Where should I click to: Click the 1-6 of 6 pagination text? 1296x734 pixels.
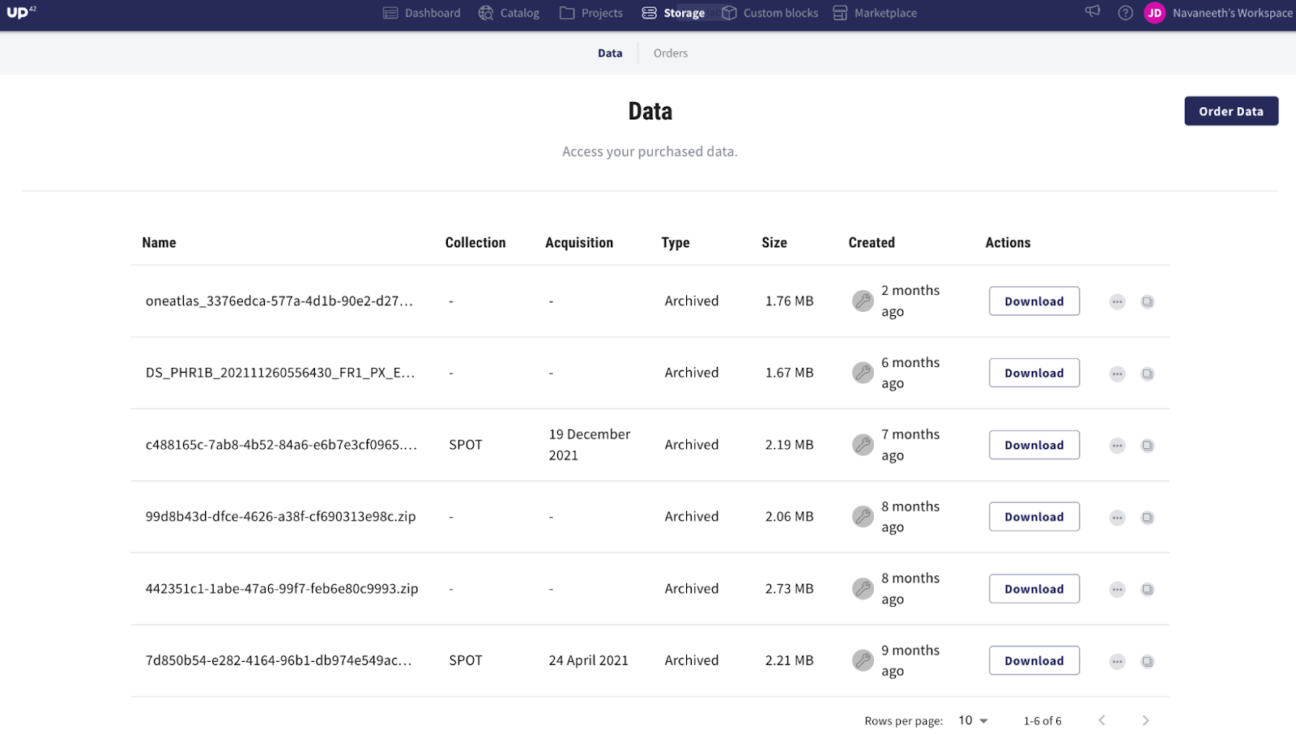tap(1042, 720)
